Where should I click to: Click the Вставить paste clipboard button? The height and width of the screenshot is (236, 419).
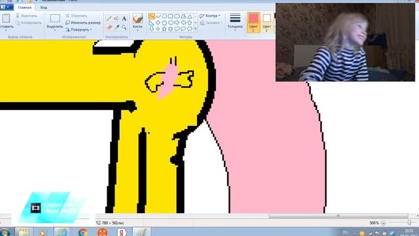pos(6,19)
